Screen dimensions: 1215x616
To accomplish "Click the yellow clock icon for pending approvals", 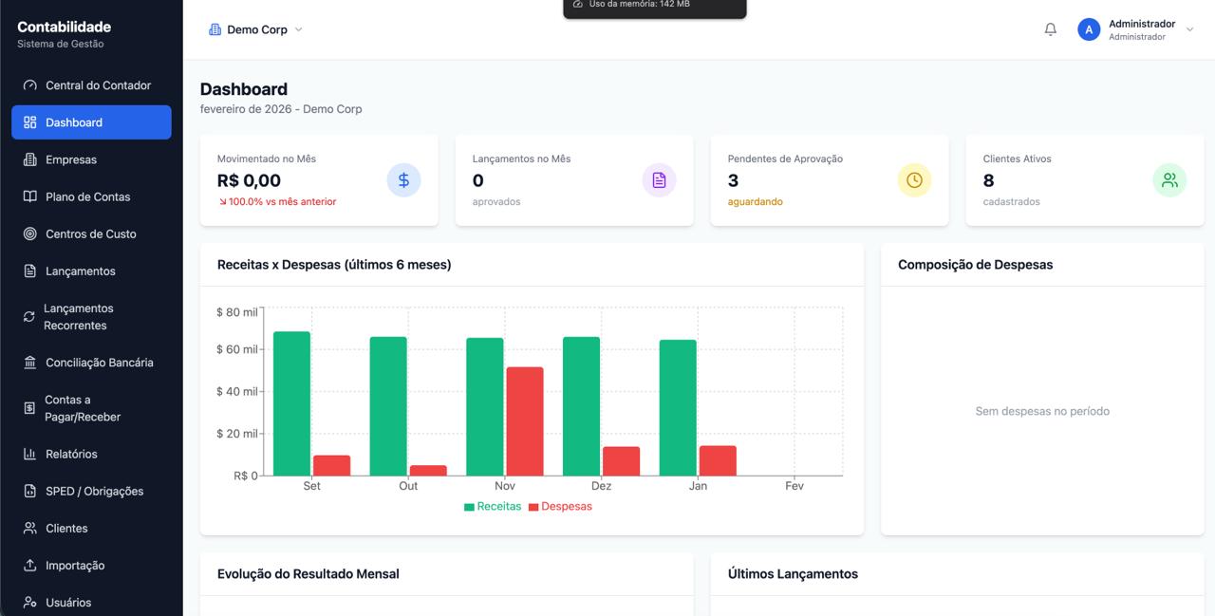I will pyautogui.click(x=914, y=180).
